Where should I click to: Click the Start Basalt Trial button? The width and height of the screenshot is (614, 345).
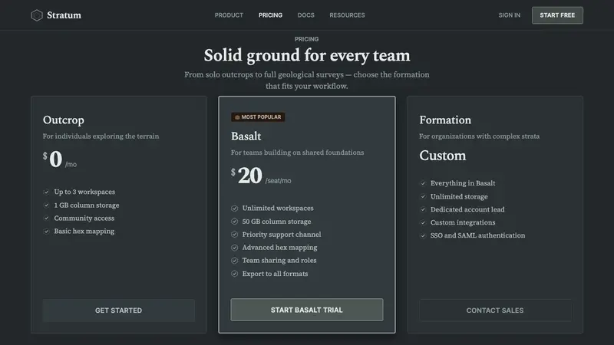[307, 310]
